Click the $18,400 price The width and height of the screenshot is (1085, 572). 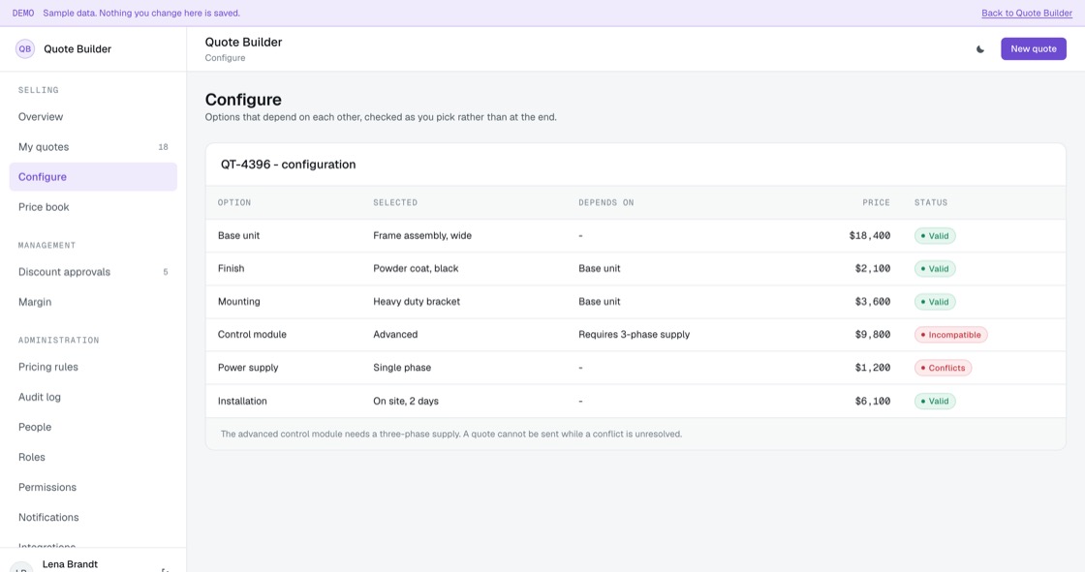pyautogui.click(x=870, y=236)
